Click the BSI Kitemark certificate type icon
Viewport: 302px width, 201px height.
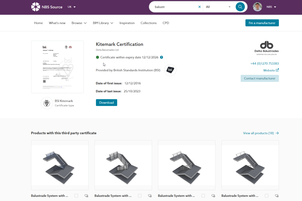[47, 103]
